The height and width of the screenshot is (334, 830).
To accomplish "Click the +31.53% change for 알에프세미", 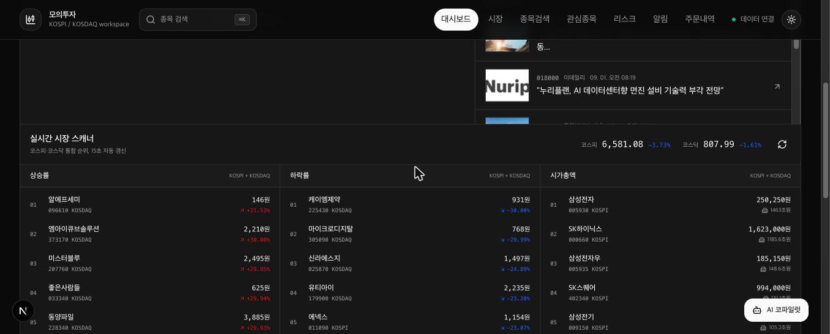I will click(255, 210).
